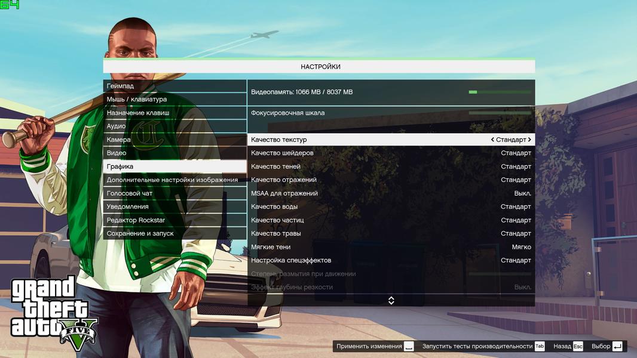Image resolution: width=637 pixels, height=358 pixels.
Task: Click the Видеопамять: 1066 MB / 8037 MB text
Action: [x=302, y=92]
